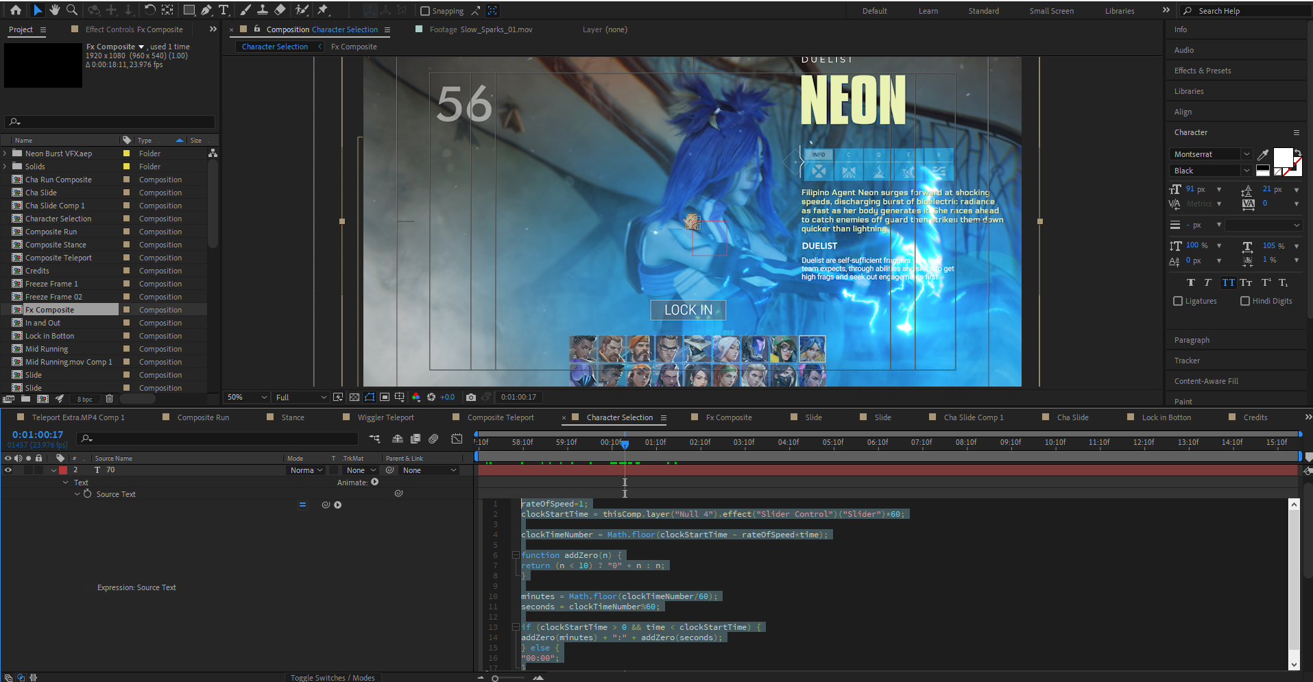Click the Graph Editor icon in timeline
Viewport: 1313px width, 682px height.
point(457,439)
